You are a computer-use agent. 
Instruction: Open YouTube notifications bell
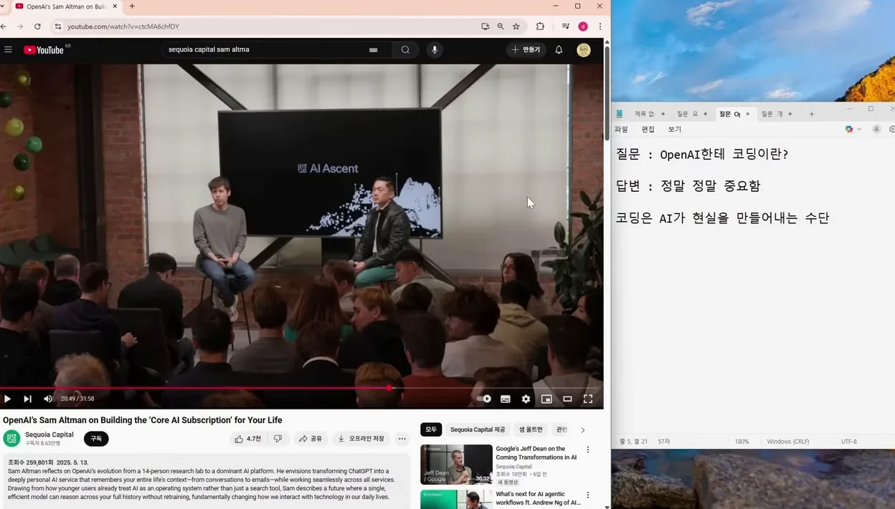point(559,49)
